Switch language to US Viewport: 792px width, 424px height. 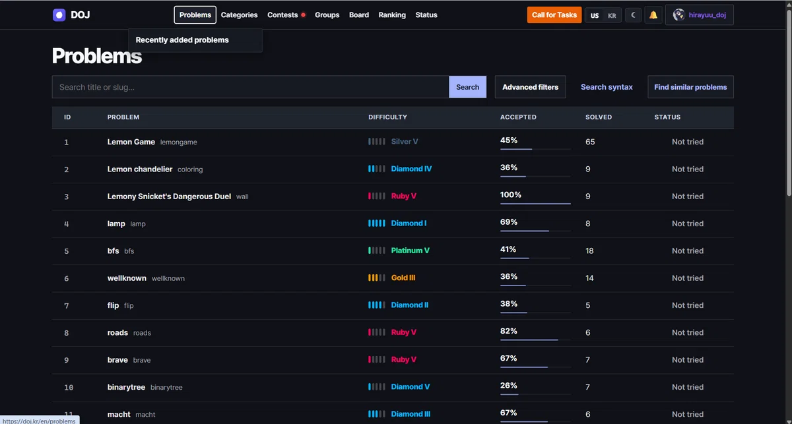[x=595, y=15]
